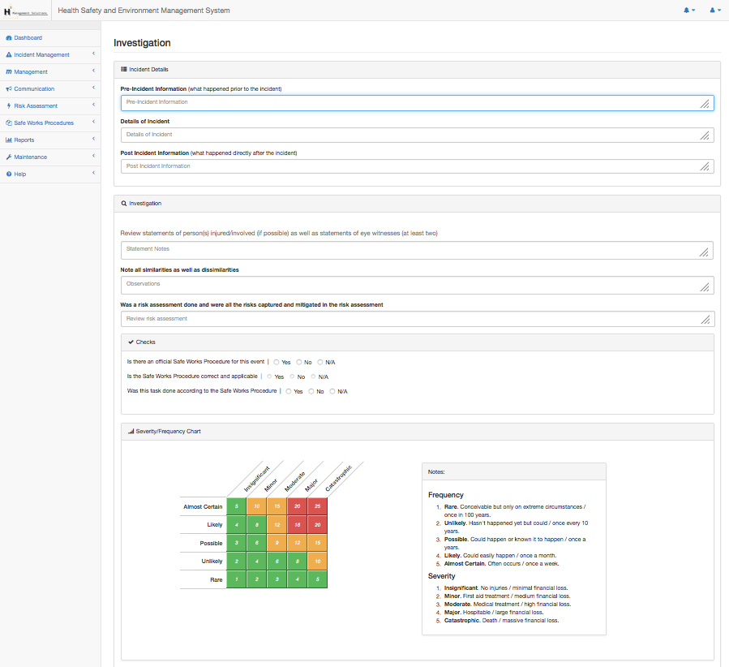Click the Reports bar chart icon
Screen dimensions: 729x667
[x=8, y=140]
